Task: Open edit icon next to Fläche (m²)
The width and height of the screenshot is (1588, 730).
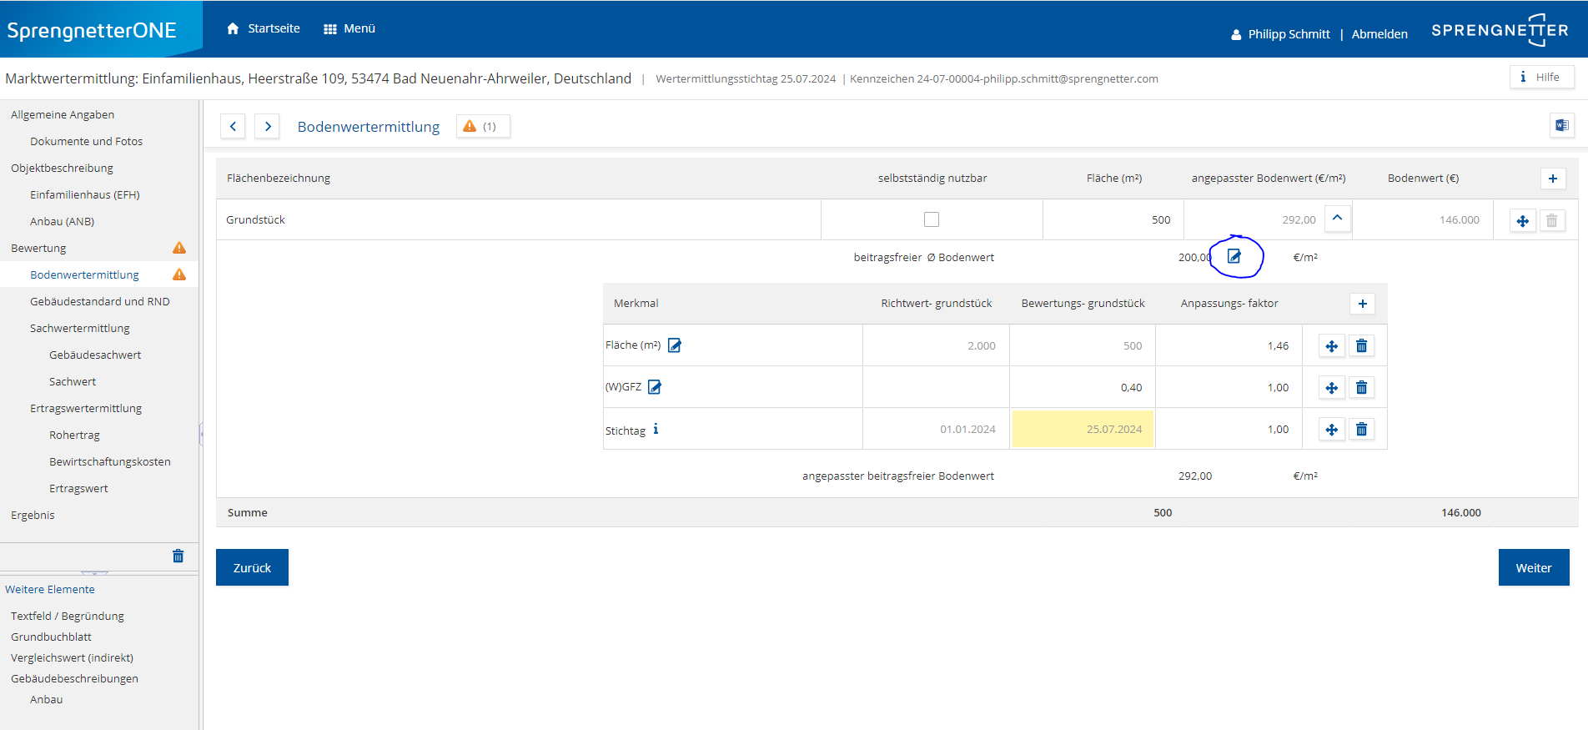Action: coord(675,345)
